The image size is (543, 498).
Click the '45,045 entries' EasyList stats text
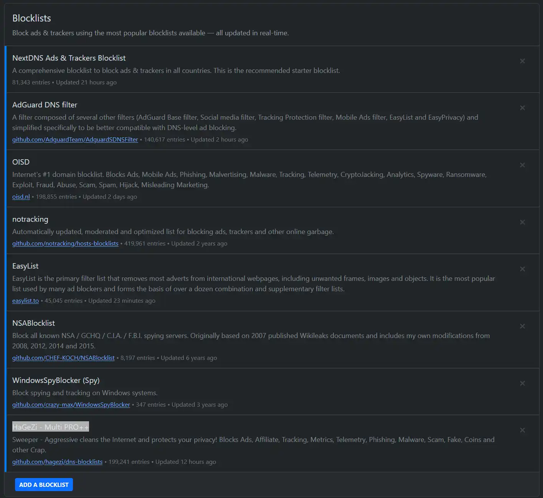[64, 301]
